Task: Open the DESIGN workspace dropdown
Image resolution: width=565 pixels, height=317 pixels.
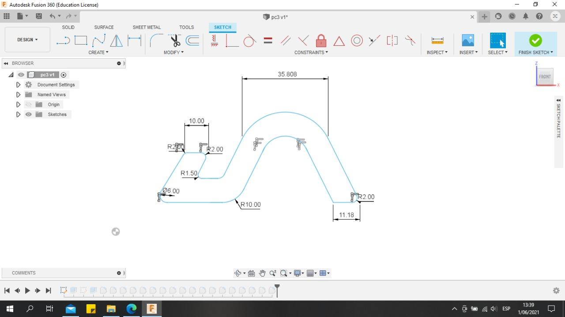Action: pos(27,40)
